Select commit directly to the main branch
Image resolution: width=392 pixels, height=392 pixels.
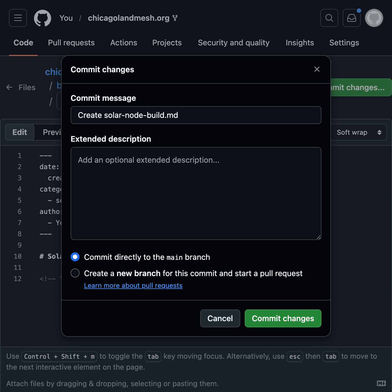pyautogui.click(x=75, y=256)
